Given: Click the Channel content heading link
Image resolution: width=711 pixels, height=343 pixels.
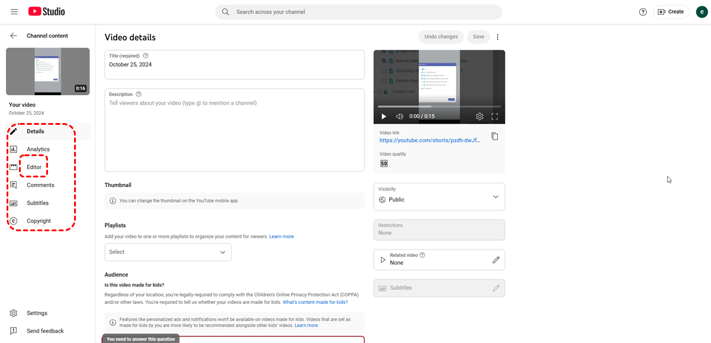Looking at the screenshot, I should 47,35.
